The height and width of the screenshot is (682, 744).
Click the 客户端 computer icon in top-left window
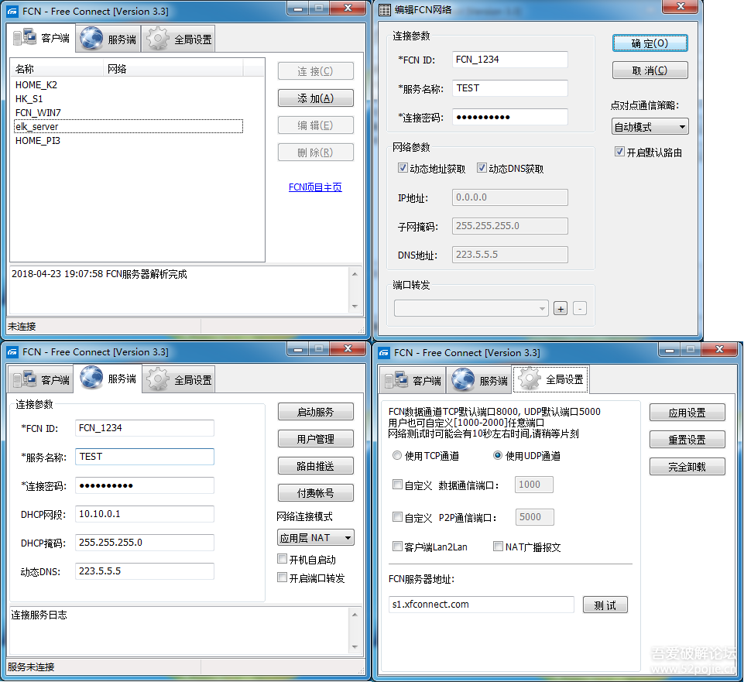[25, 38]
